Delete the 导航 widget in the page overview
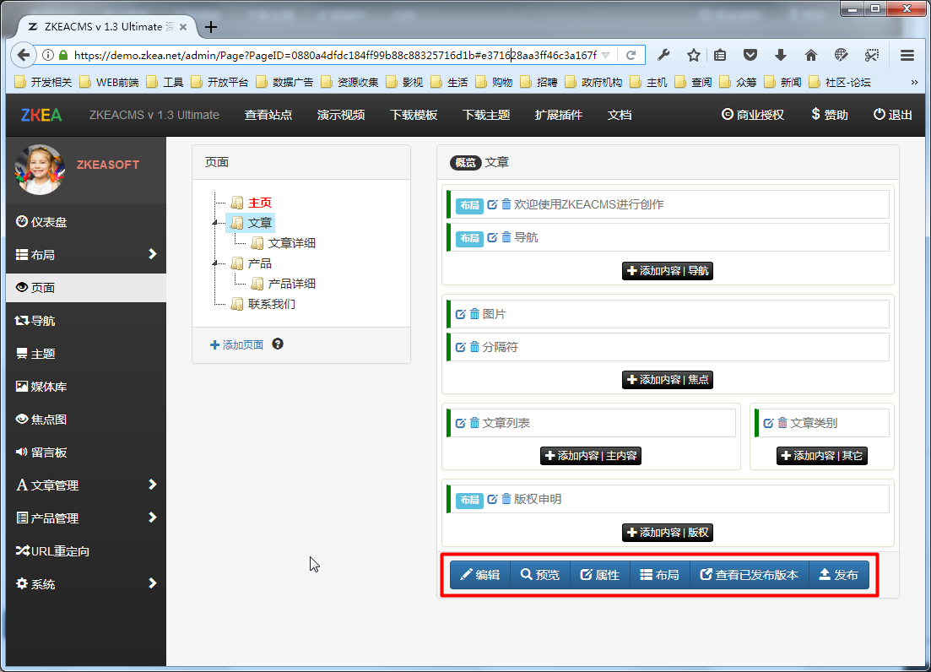The height and width of the screenshot is (672, 931). [x=506, y=237]
